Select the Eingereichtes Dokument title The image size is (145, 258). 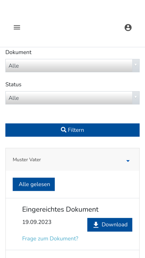(x=60, y=209)
